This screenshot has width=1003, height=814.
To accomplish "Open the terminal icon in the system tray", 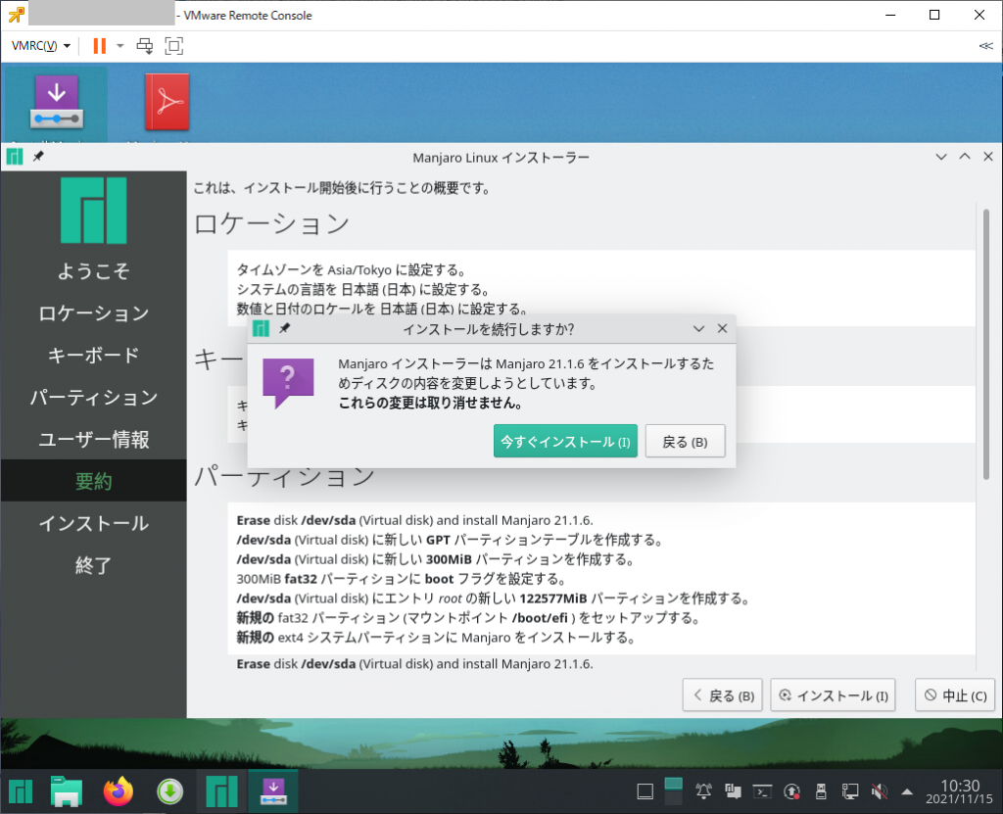I will pyautogui.click(x=762, y=792).
